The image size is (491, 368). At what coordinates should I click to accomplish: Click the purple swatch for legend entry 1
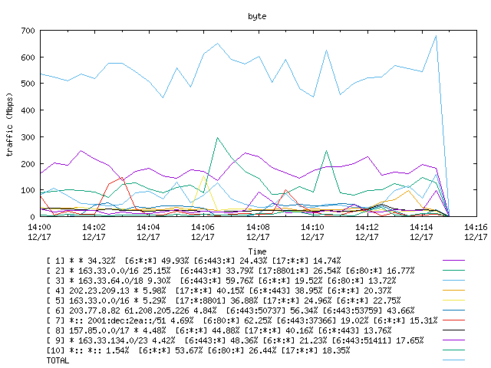(453, 261)
